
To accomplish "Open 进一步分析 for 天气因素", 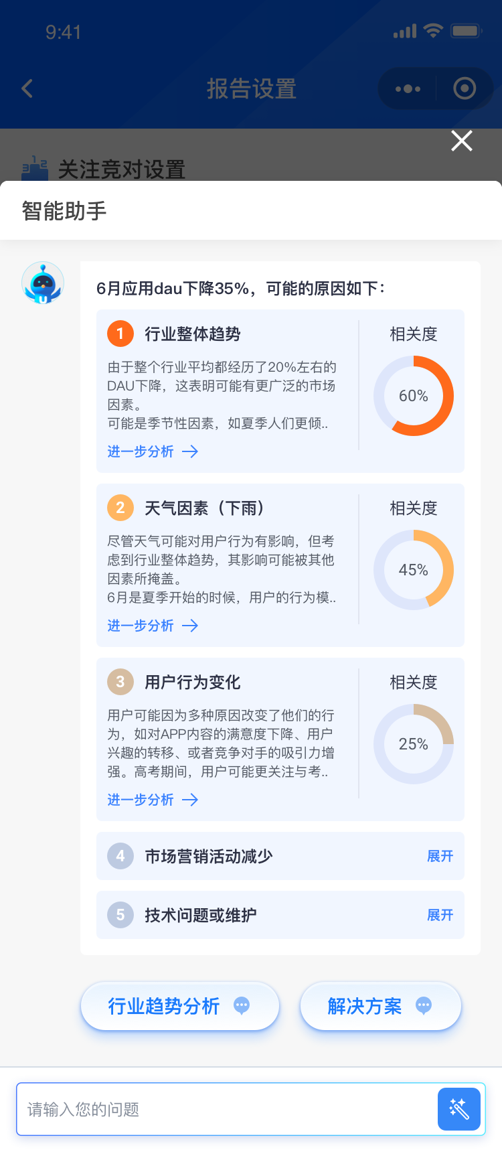I will tap(153, 626).
